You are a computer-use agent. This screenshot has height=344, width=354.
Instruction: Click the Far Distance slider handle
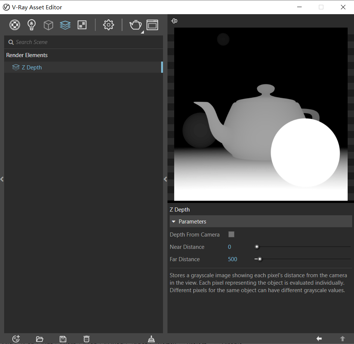tap(260, 259)
